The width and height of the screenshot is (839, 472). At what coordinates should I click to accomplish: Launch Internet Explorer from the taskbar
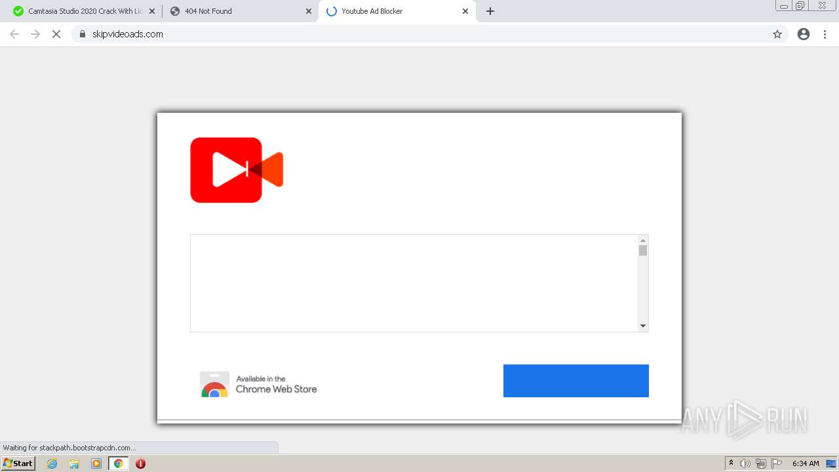[52, 463]
